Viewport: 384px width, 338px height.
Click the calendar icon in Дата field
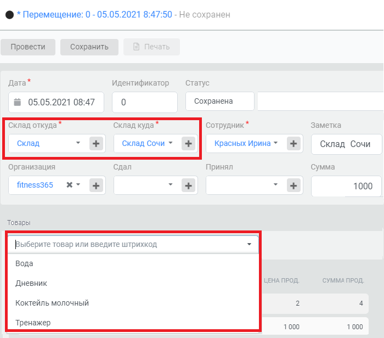(18, 102)
